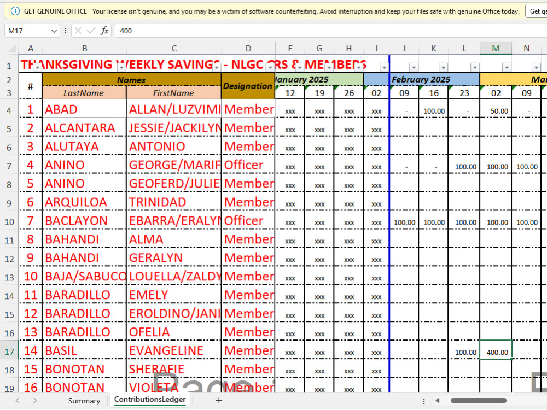This screenshot has width=547, height=410.
Task: Click the Cancel (X) icon in formula bar
Action: tap(78, 31)
